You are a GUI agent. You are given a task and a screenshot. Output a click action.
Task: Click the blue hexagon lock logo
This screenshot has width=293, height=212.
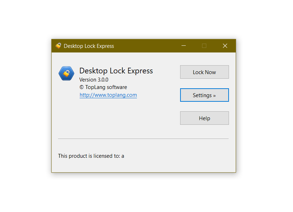click(66, 73)
